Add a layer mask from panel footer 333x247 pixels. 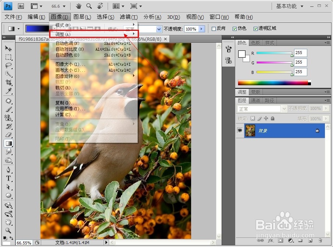click(280, 240)
